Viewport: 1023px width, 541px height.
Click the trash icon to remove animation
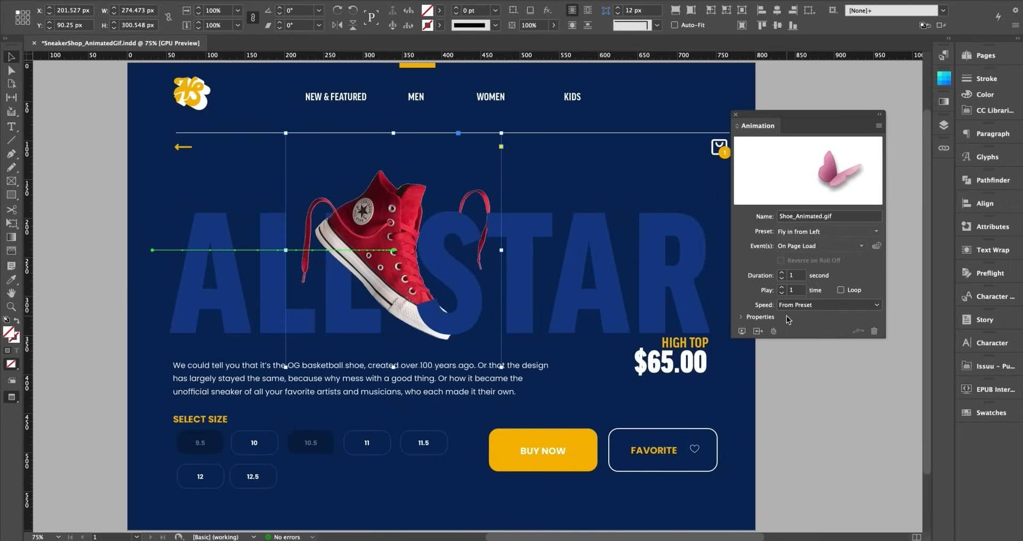[874, 331]
